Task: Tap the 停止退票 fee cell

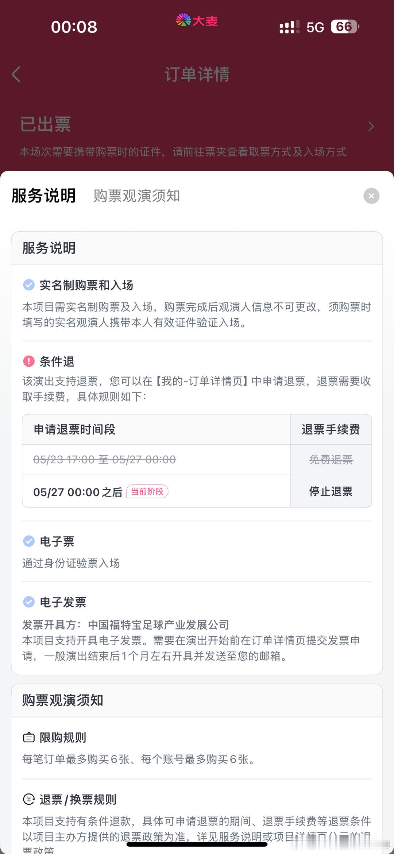Action: point(331,491)
